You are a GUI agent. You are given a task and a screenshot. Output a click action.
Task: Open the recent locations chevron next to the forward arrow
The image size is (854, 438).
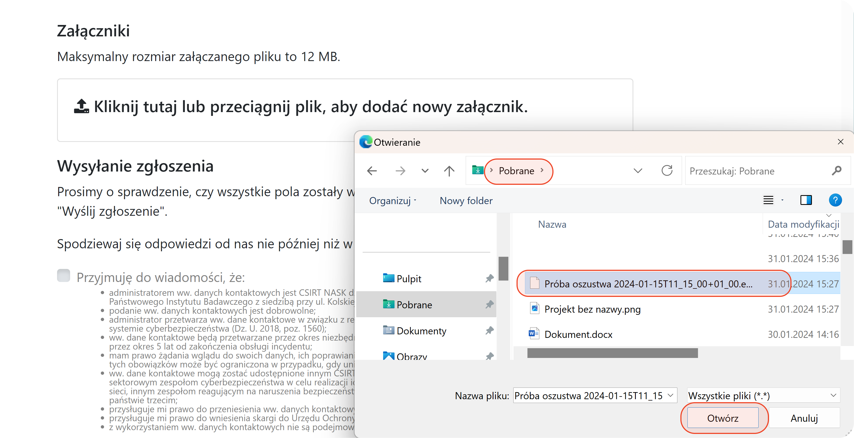[x=425, y=171]
